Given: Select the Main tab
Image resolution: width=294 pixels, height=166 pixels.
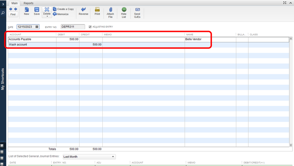Looking at the screenshot, I should pos(14,3).
